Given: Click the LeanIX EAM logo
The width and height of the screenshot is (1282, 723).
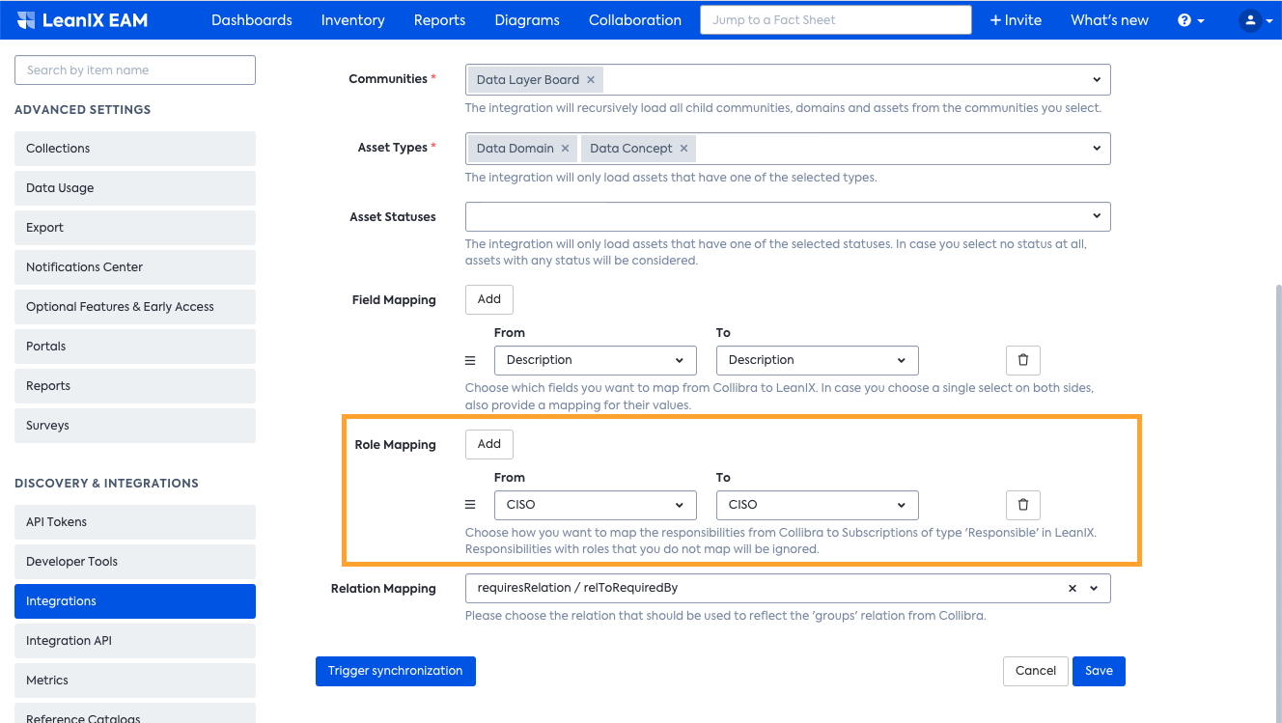Looking at the screenshot, I should click(82, 19).
